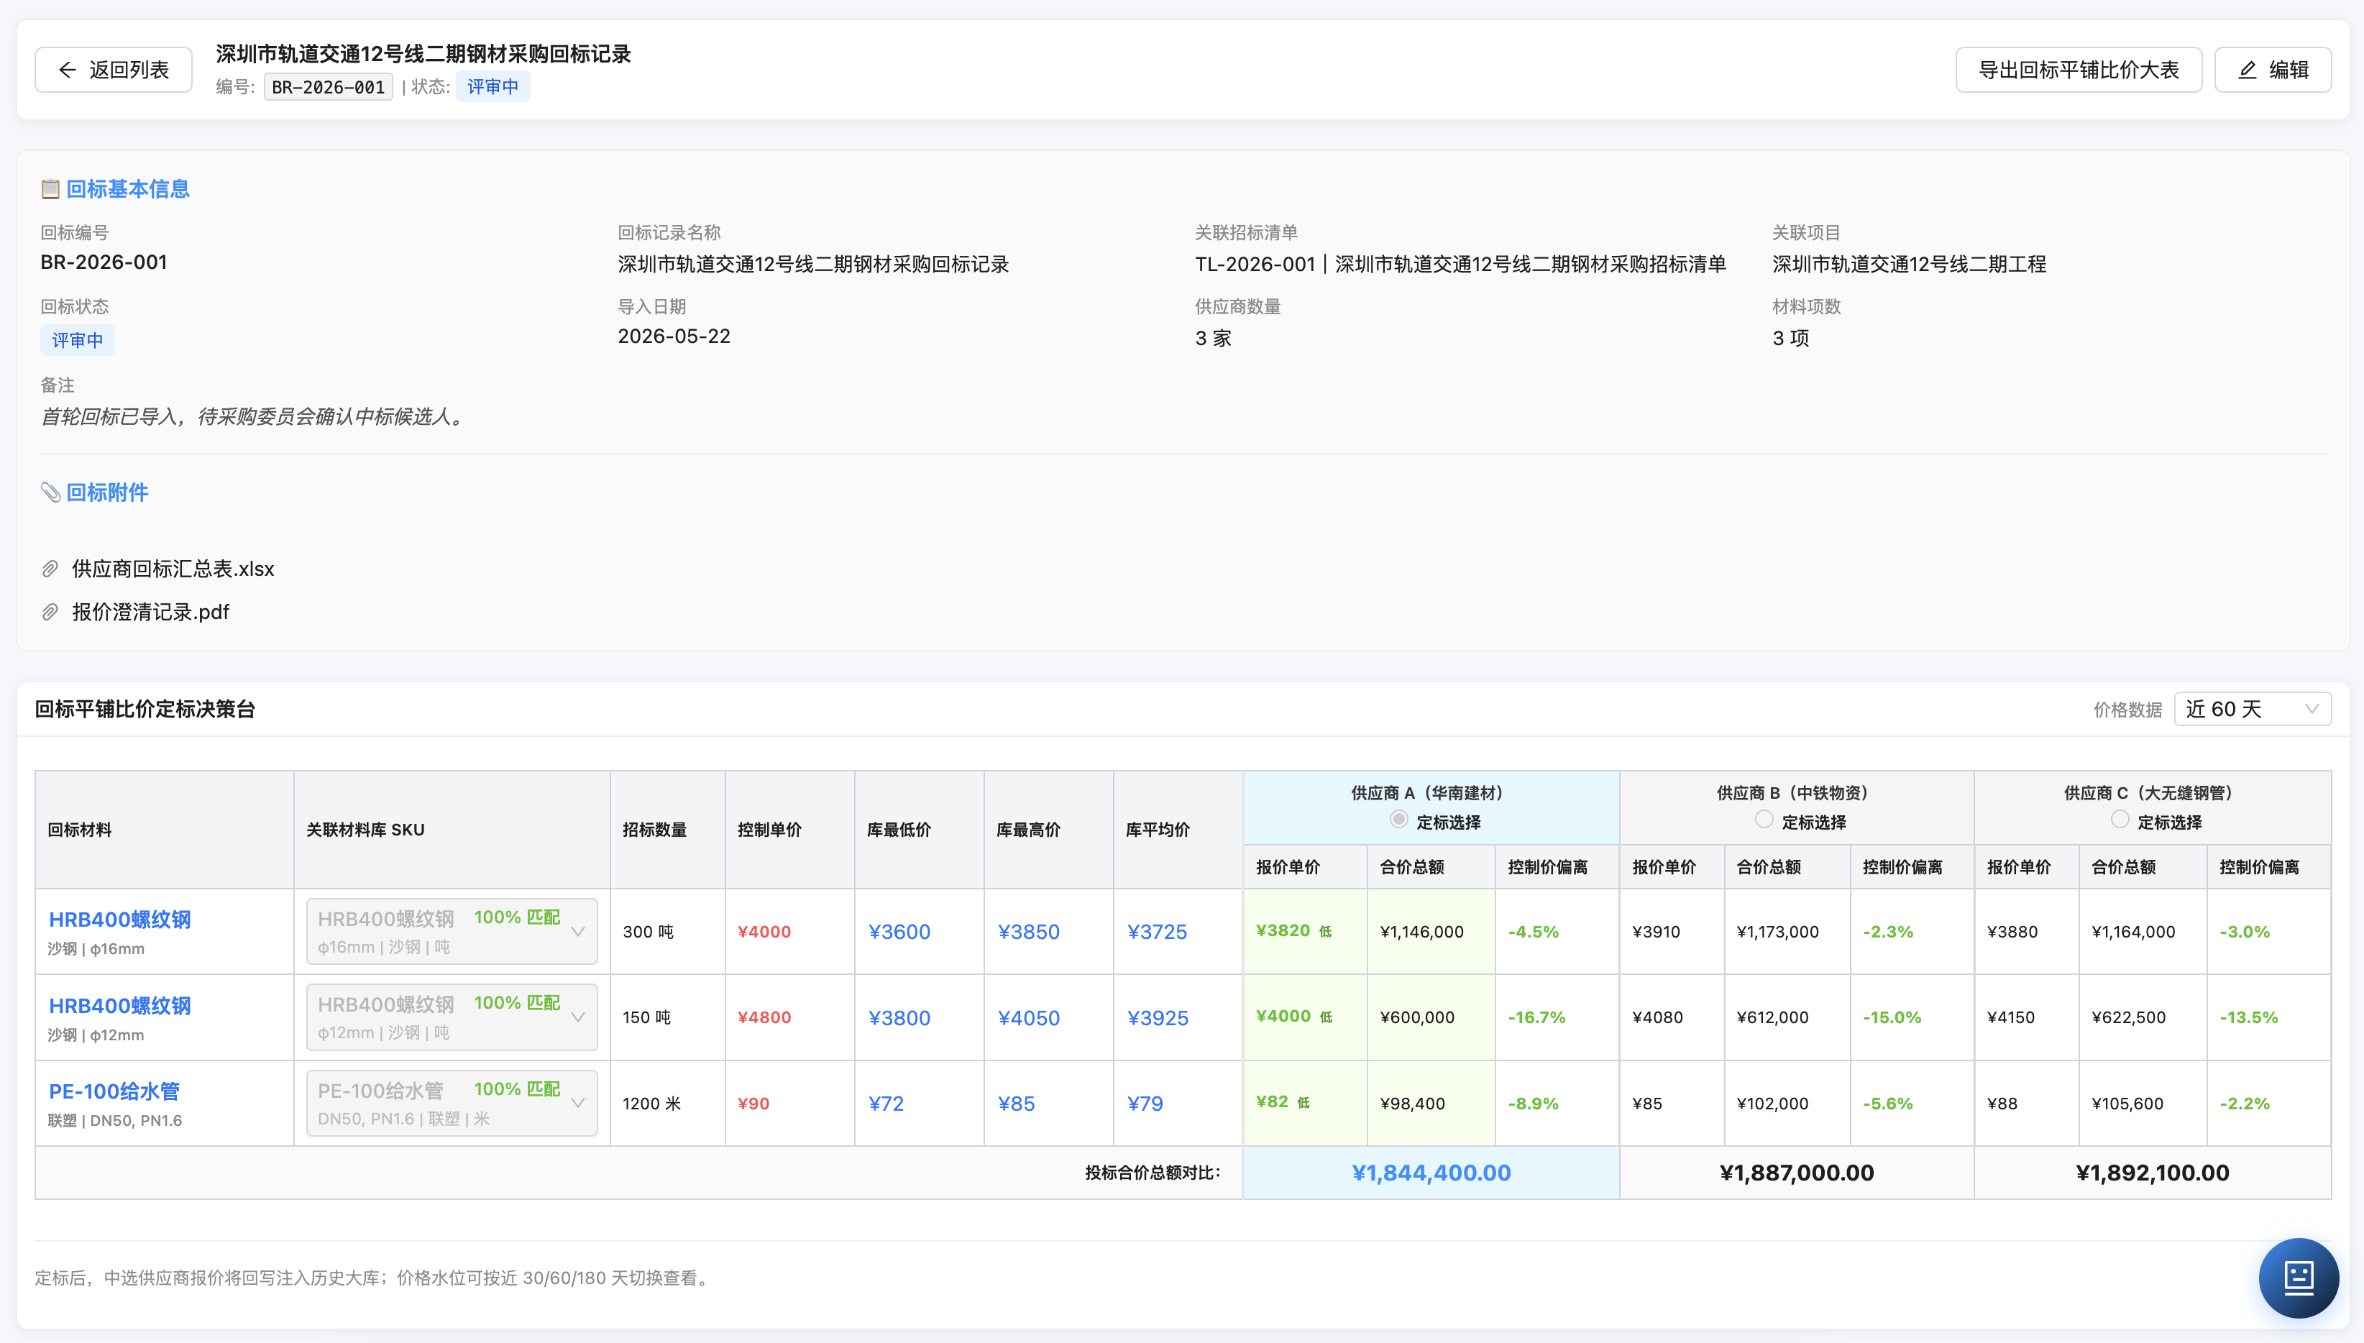
Task: Expand SKU dropdown for PE-100给水管 DN50
Action: [x=451, y=1103]
